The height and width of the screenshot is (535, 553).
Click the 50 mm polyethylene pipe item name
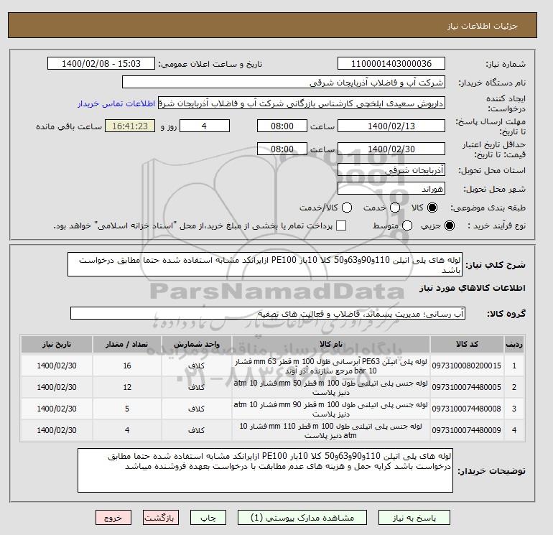331,388
